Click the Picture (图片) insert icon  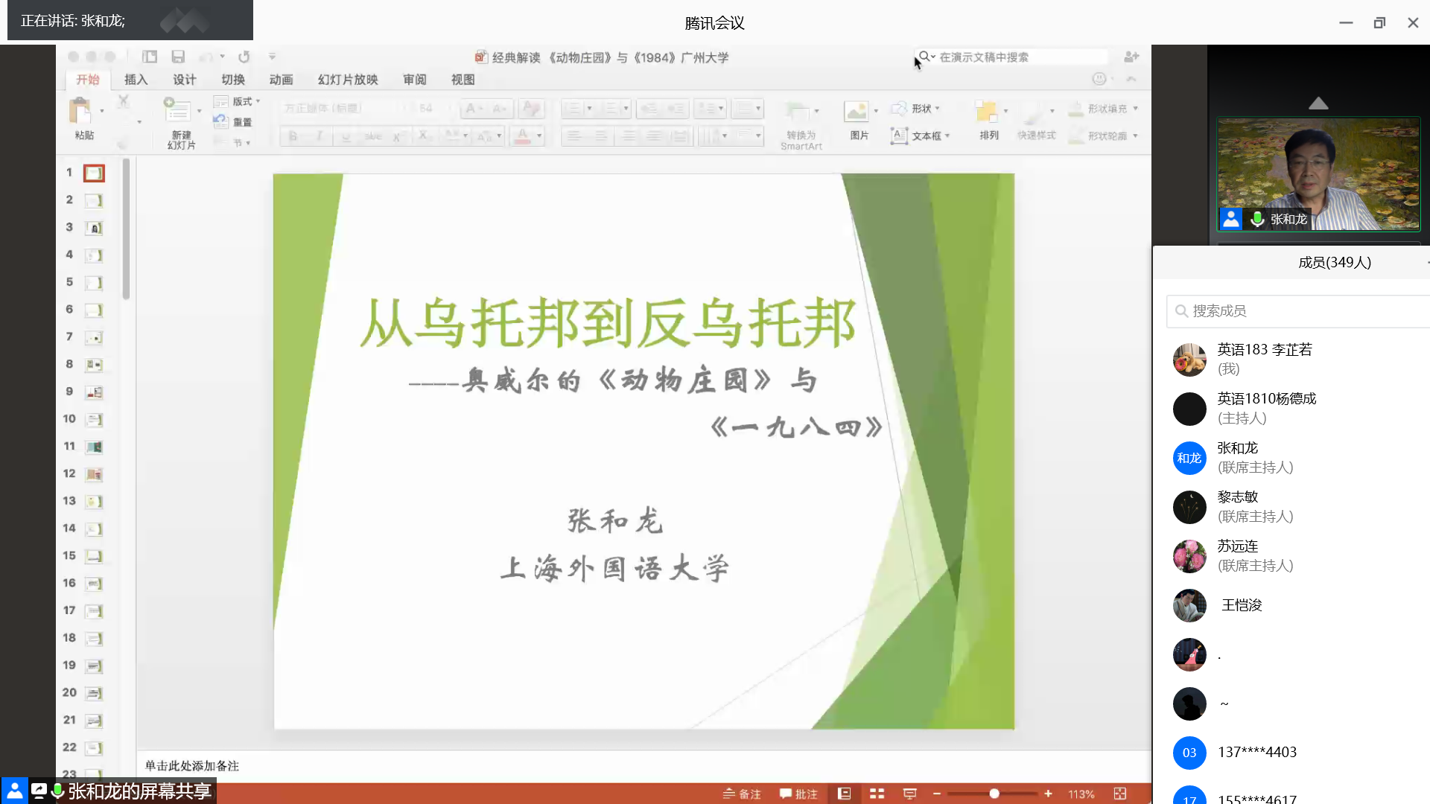coord(856,112)
